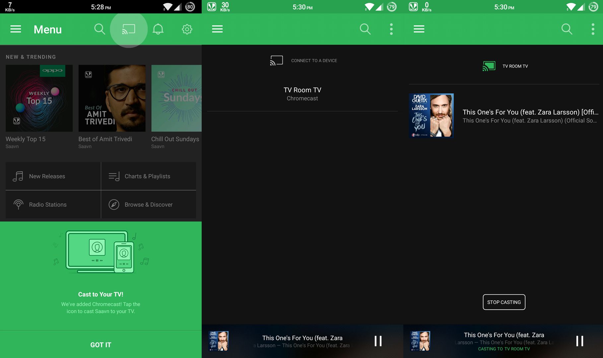
Task: Tap search icon on Menu screen
Action: click(x=100, y=29)
